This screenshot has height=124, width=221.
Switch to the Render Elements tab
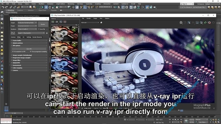(x=37, y=37)
